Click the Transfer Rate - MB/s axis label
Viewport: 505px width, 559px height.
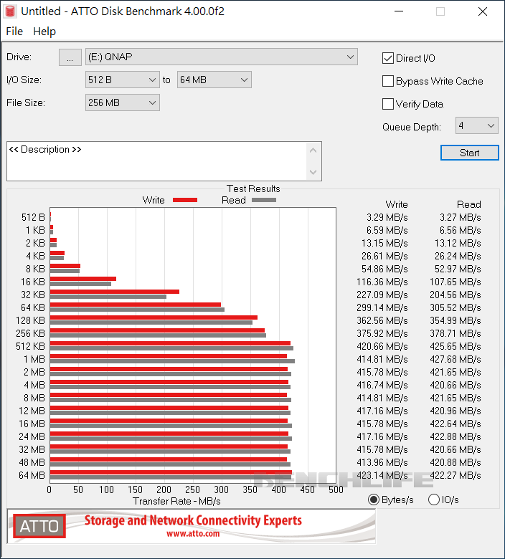[176, 501]
